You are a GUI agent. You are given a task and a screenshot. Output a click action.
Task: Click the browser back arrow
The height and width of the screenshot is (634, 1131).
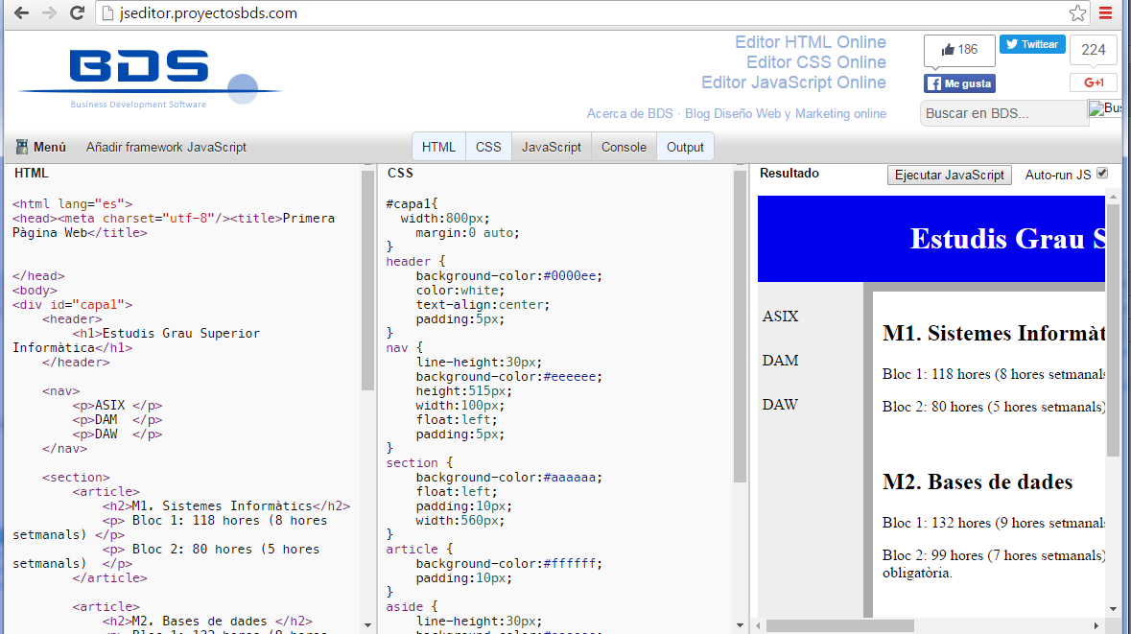[21, 13]
